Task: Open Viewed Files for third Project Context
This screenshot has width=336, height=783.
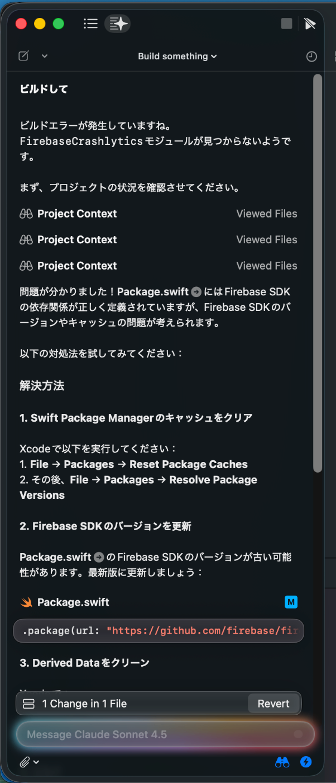Action: pos(266,266)
